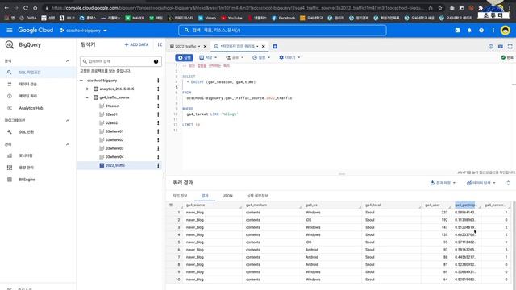516x290 pixels.
Task: Collapse the analysis section in sidebar
Action: coord(68,61)
